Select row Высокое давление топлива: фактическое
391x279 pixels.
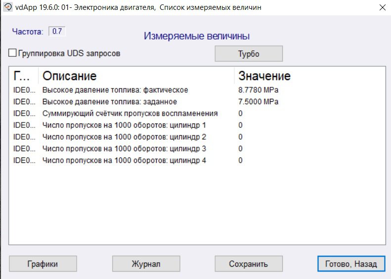click(197, 90)
